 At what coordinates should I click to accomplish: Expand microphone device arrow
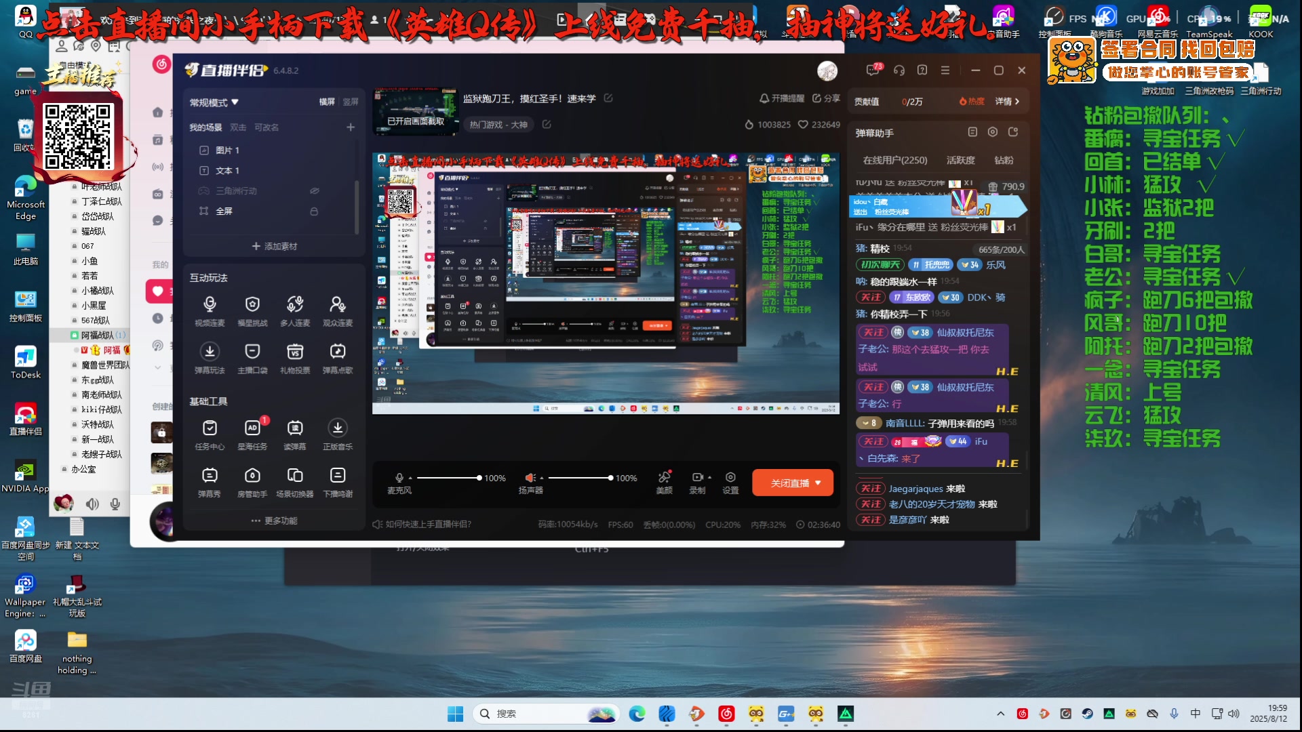(410, 478)
